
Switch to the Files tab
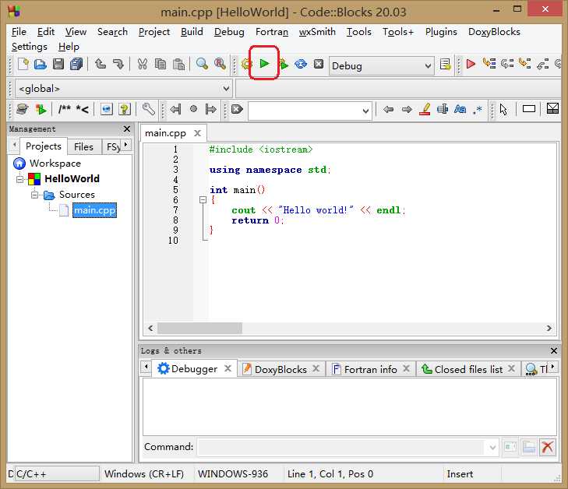(83, 146)
